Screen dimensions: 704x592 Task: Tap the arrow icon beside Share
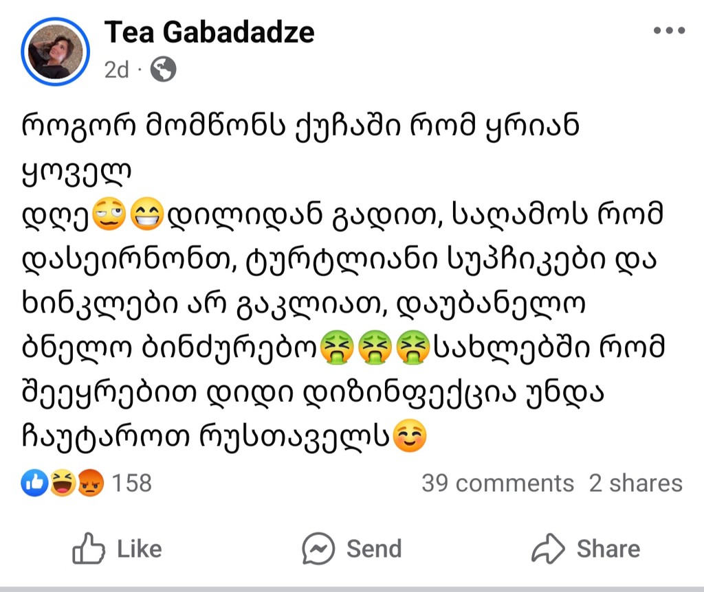pos(548,549)
